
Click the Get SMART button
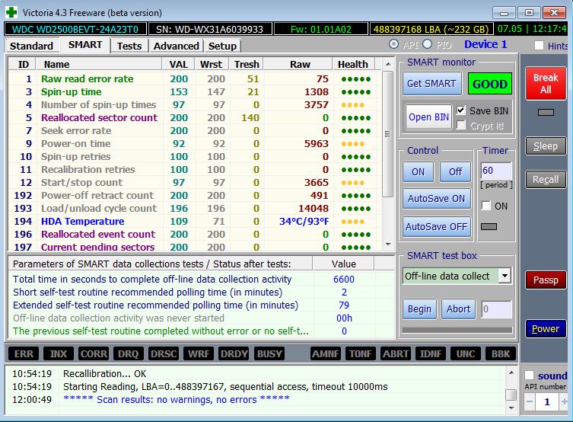pyautogui.click(x=431, y=84)
